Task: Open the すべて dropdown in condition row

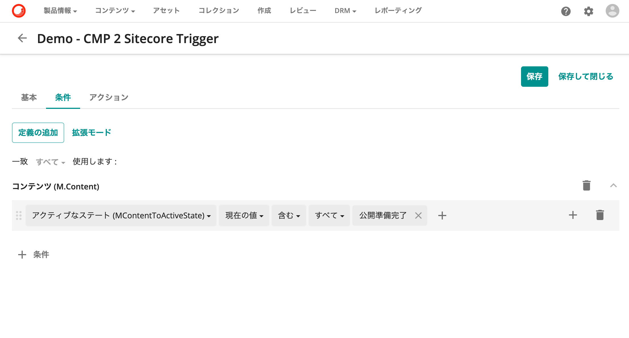Action: tap(329, 216)
